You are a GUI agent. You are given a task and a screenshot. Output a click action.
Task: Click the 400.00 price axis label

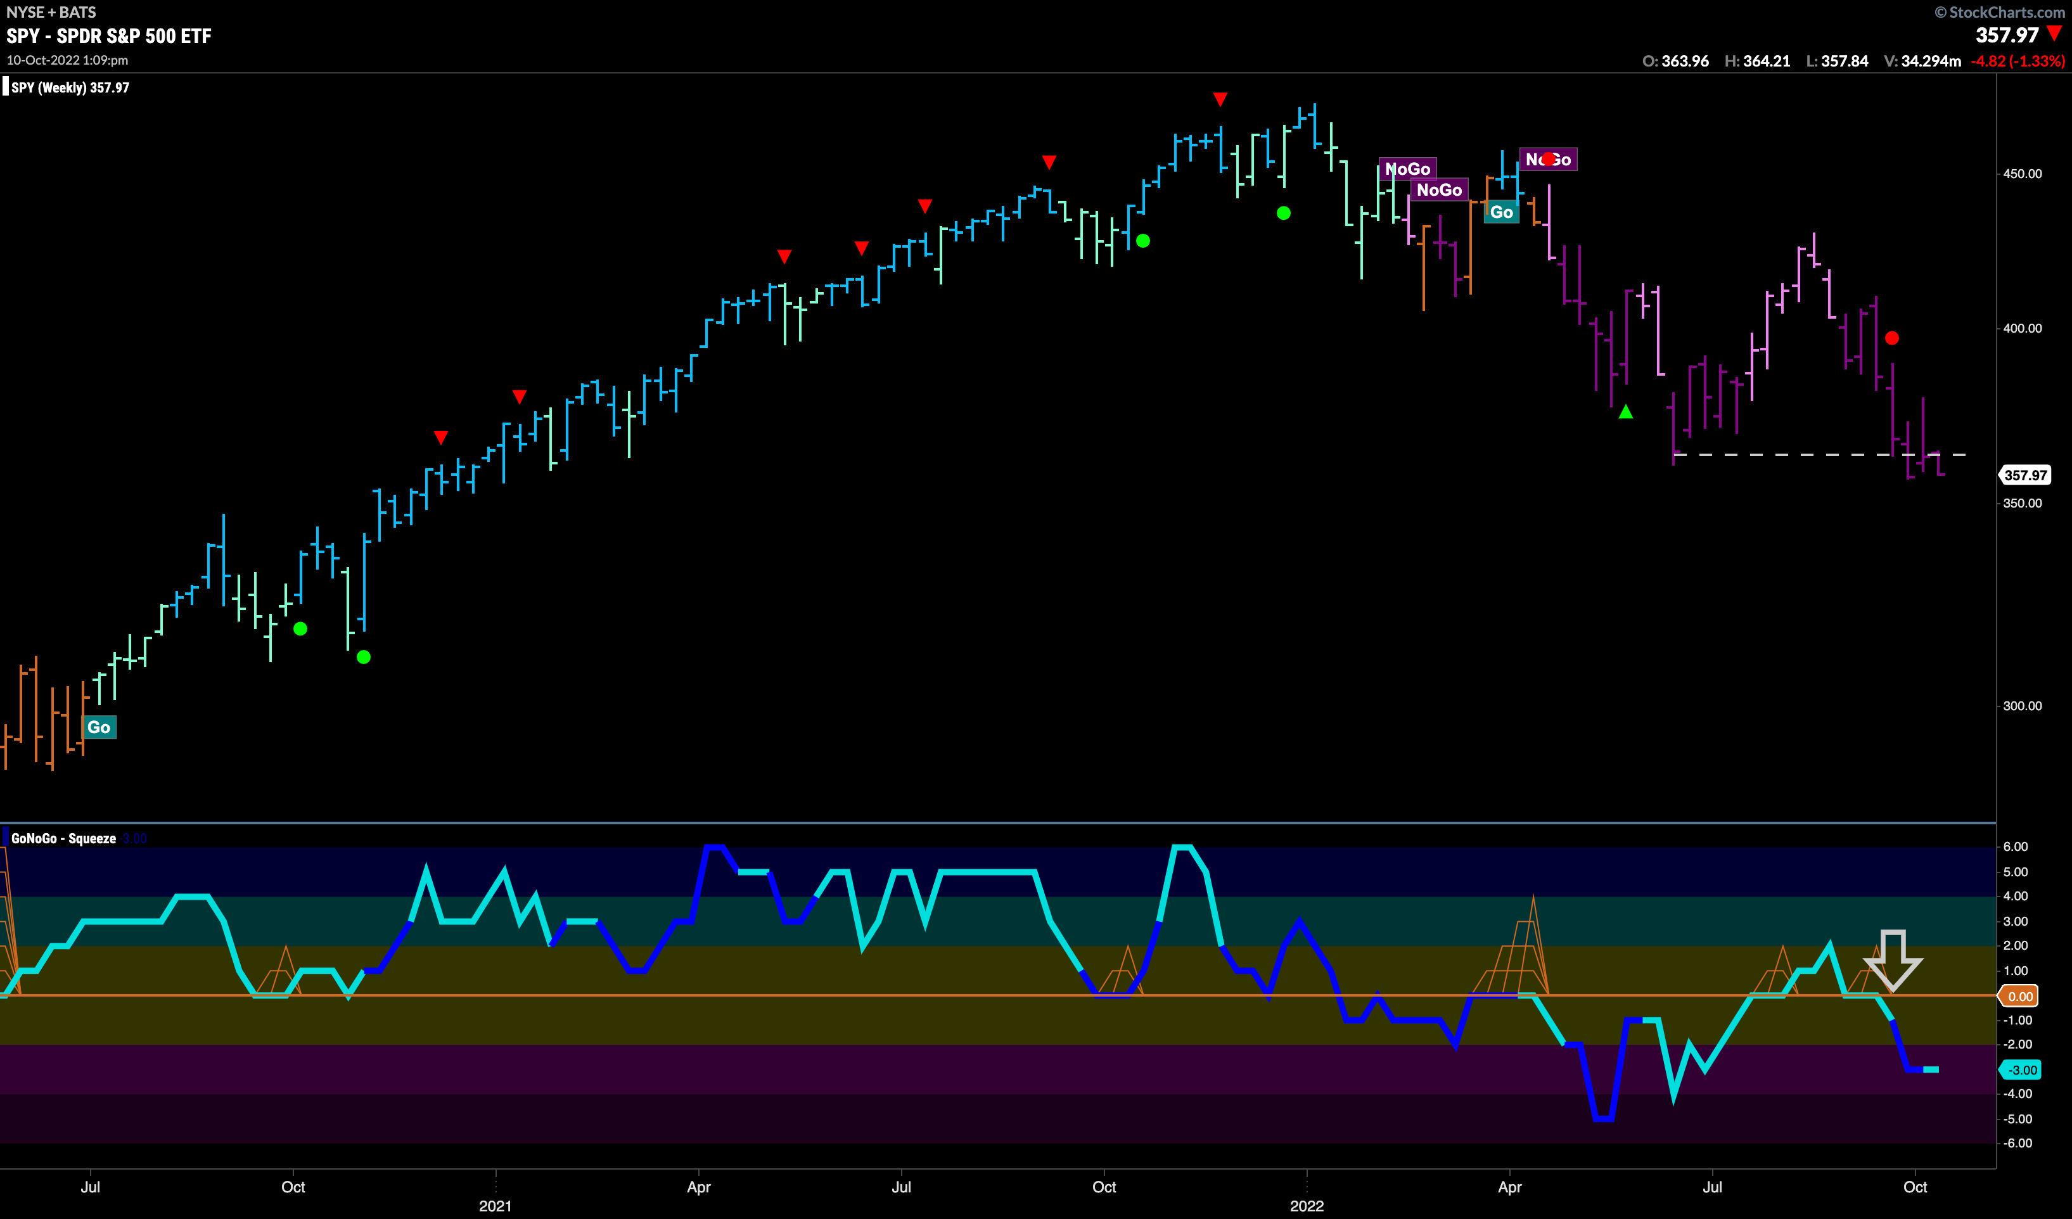pyautogui.click(x=2022, y=328)
